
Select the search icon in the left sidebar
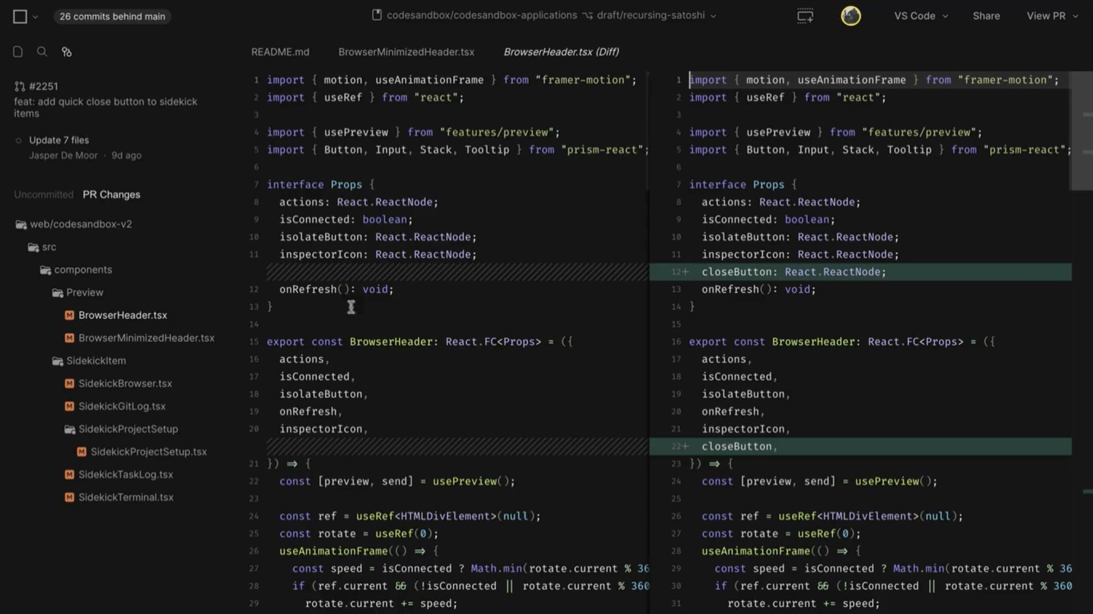(x=42, y=51)
